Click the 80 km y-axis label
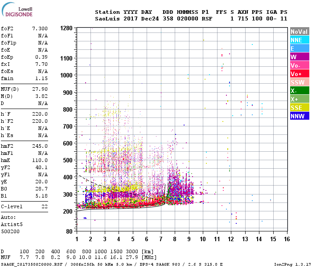The image size is (312, 267). (69, 231)
